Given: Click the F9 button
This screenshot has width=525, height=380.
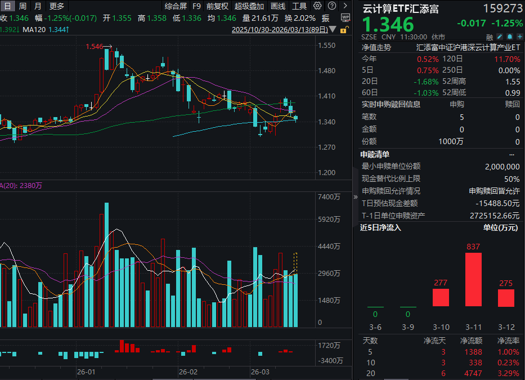Looking at the screenshot, I should (196, 6).
